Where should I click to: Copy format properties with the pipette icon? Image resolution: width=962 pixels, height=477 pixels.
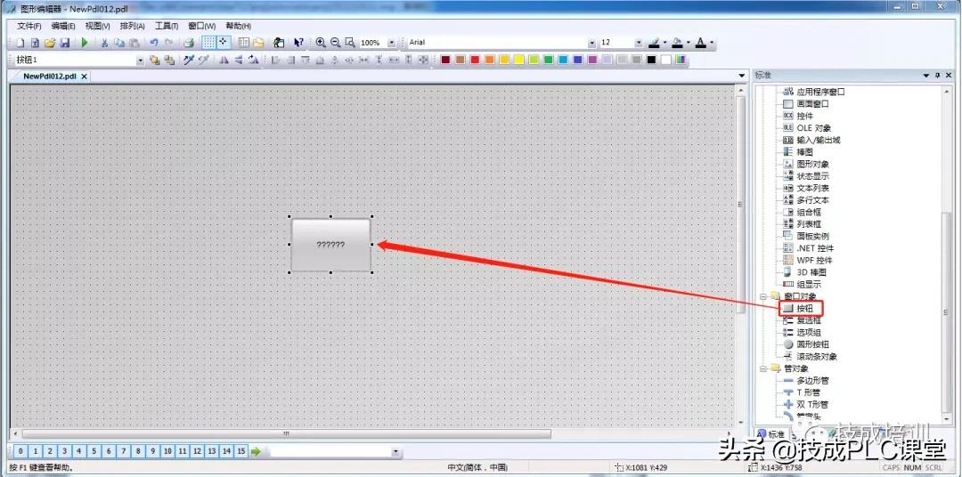[x=189, y=60]
